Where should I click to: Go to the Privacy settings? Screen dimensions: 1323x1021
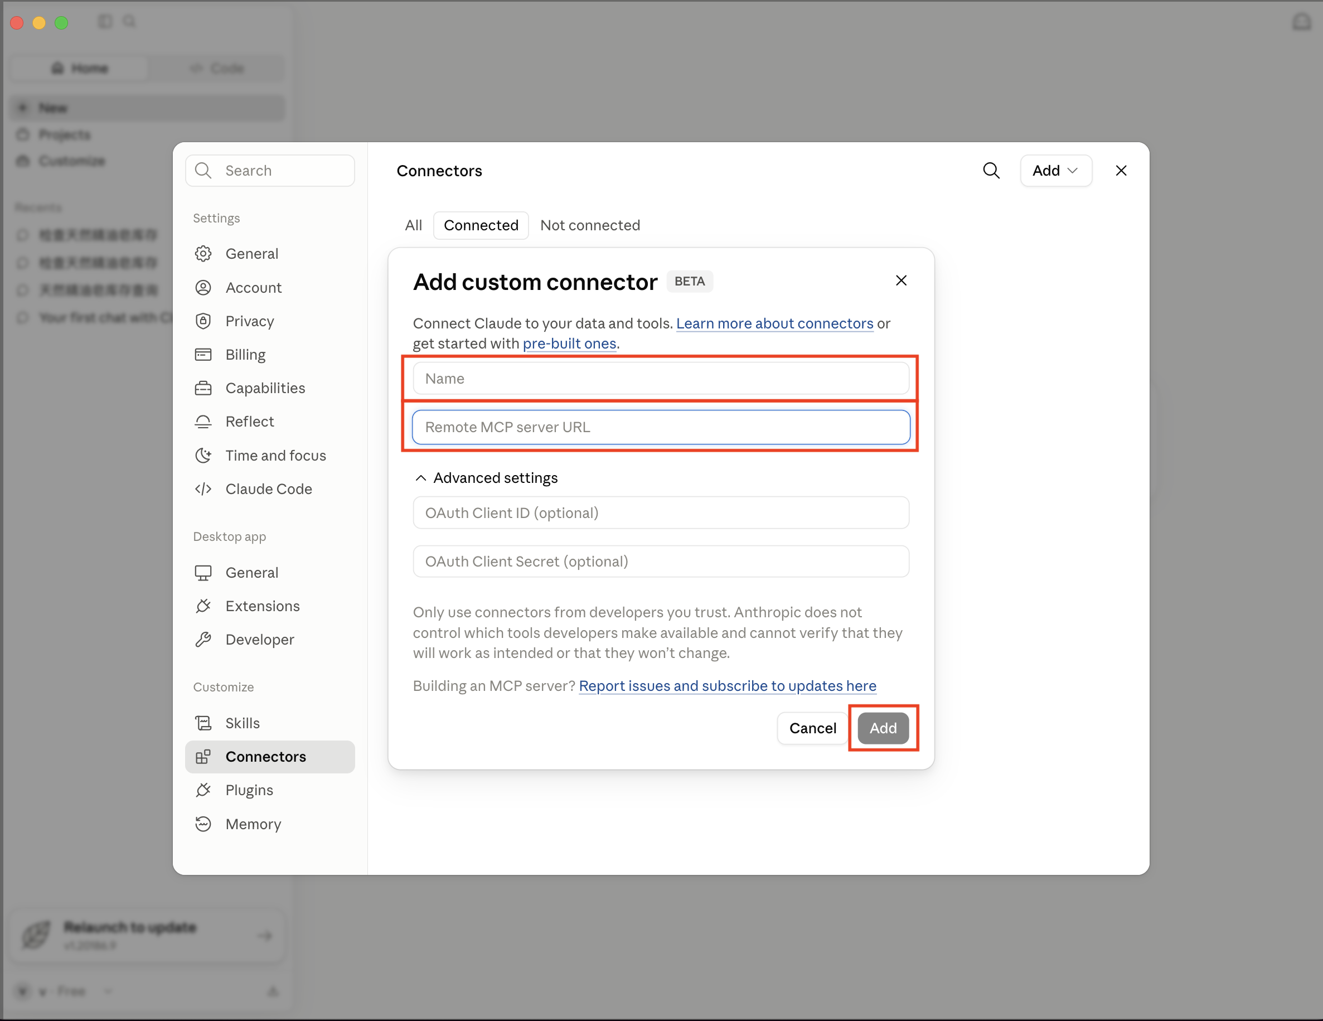tap(270, 321)
